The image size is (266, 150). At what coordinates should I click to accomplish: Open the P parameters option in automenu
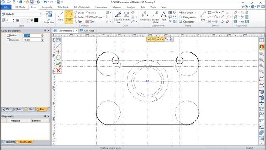tap(58, 40)
